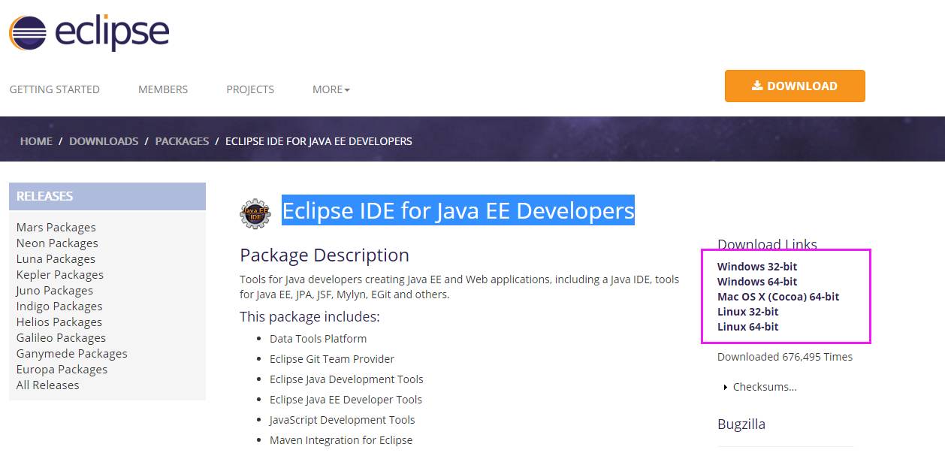Viewport: 945px width, 456px height.
Task: Download the Linux 32-bit package
Action: pos(747,312)
